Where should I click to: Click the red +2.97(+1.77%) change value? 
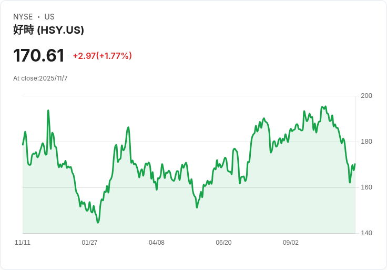pyautogui.click(x=102, y=56)
